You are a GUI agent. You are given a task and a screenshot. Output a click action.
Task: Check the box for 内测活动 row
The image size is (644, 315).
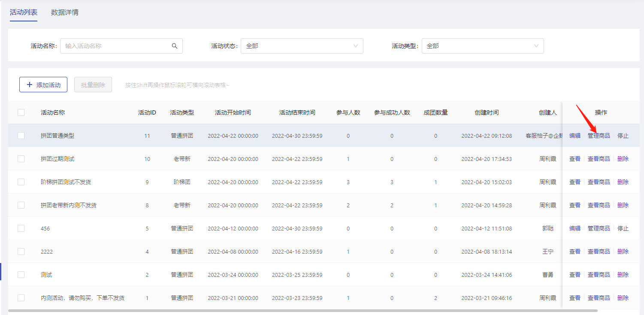coord(21,298)
